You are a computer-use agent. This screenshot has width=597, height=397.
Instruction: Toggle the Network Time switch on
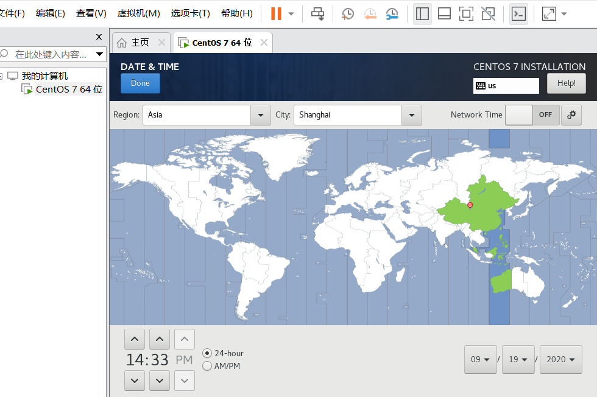(532, 115)
